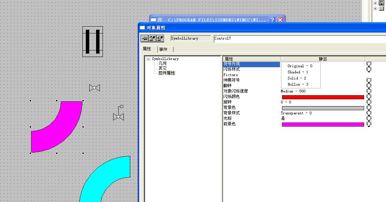Toggle the pin icon in Object Properties toolbar
Screen dimensions: 386x202
[x=145, y=38]
